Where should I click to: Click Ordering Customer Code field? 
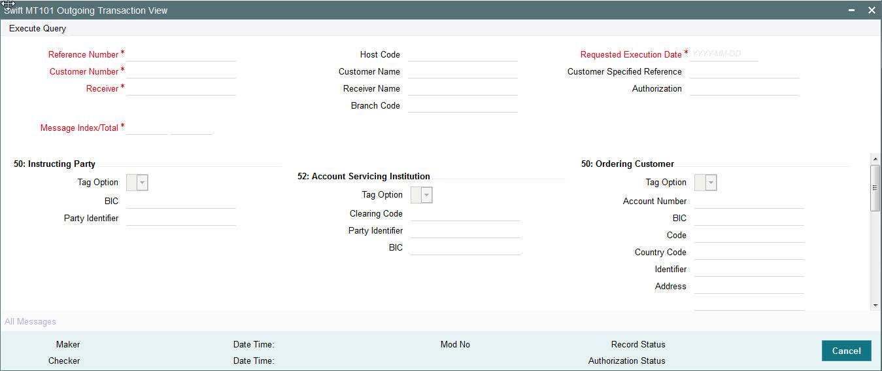tap(749, 235)
